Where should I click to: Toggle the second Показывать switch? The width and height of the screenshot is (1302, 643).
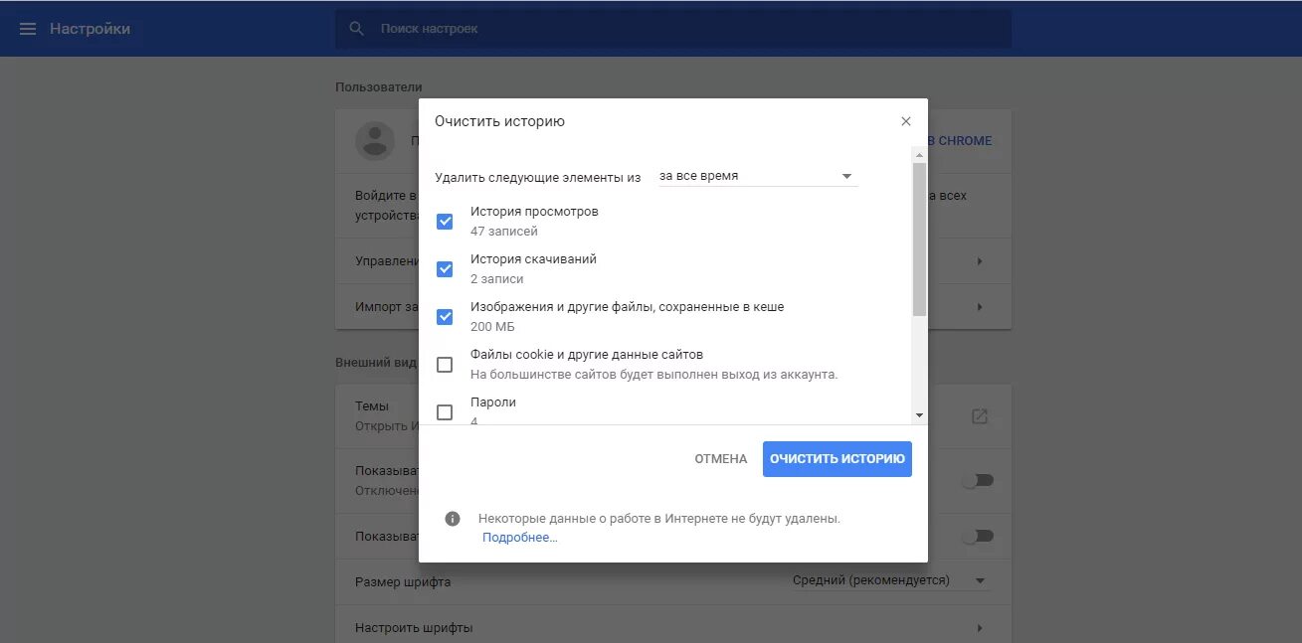point(979,537)
